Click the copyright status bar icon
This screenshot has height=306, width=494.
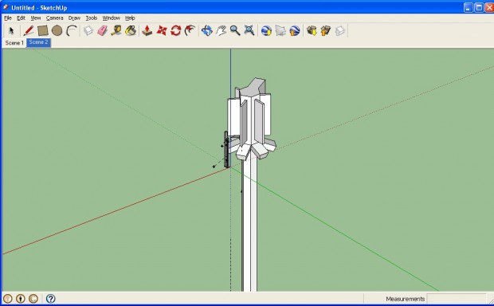click(x=33, y=299)
